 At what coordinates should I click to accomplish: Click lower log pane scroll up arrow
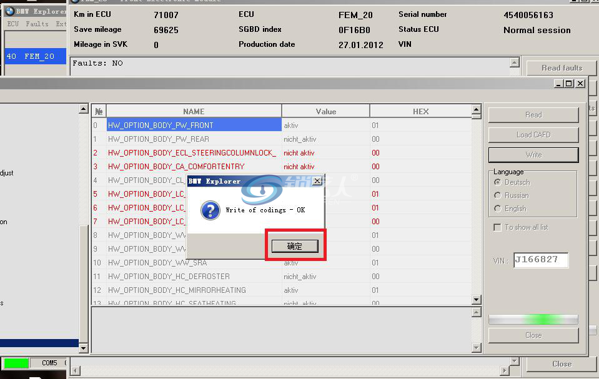pyautogui.click(x=476, y=313)
